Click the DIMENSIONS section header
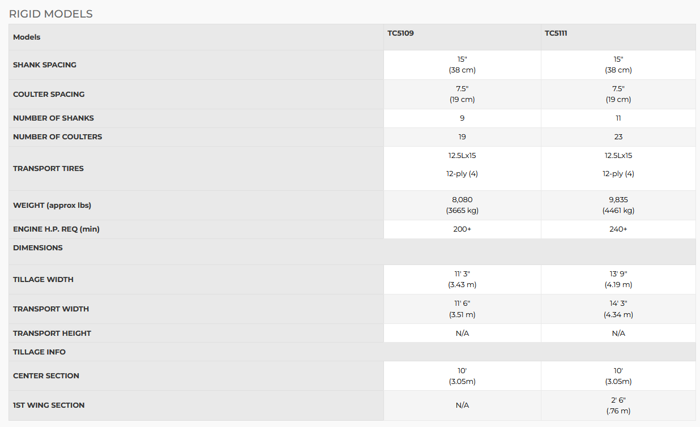The height and width of the screenshot is (427, 700). point(38,248)
